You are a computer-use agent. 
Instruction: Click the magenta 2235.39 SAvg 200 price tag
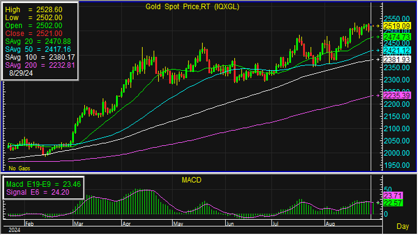pyautogui.click(x=397, y=95)
